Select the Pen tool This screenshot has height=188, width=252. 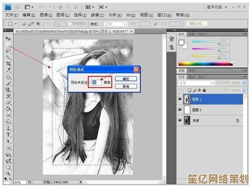8,128
